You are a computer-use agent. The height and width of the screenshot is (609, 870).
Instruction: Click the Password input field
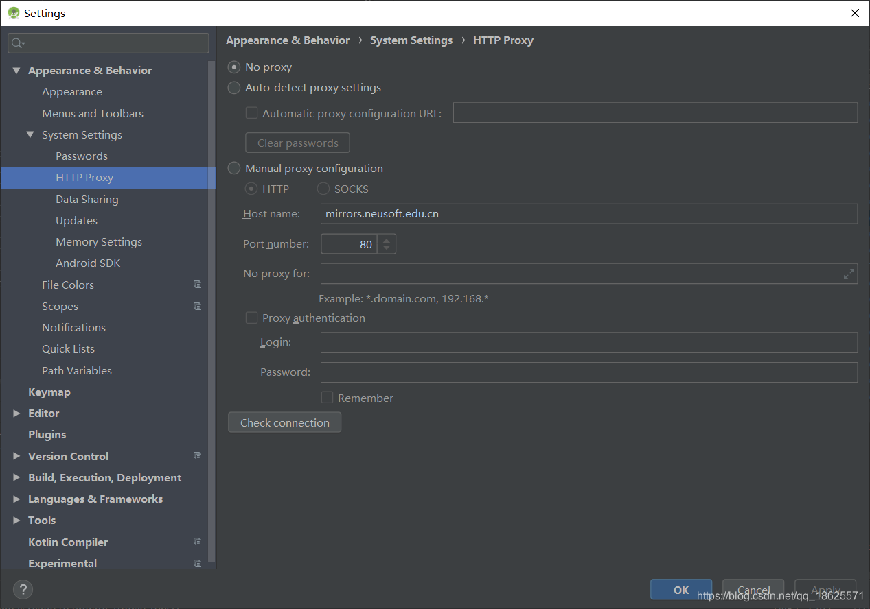(x=589, y=372)
